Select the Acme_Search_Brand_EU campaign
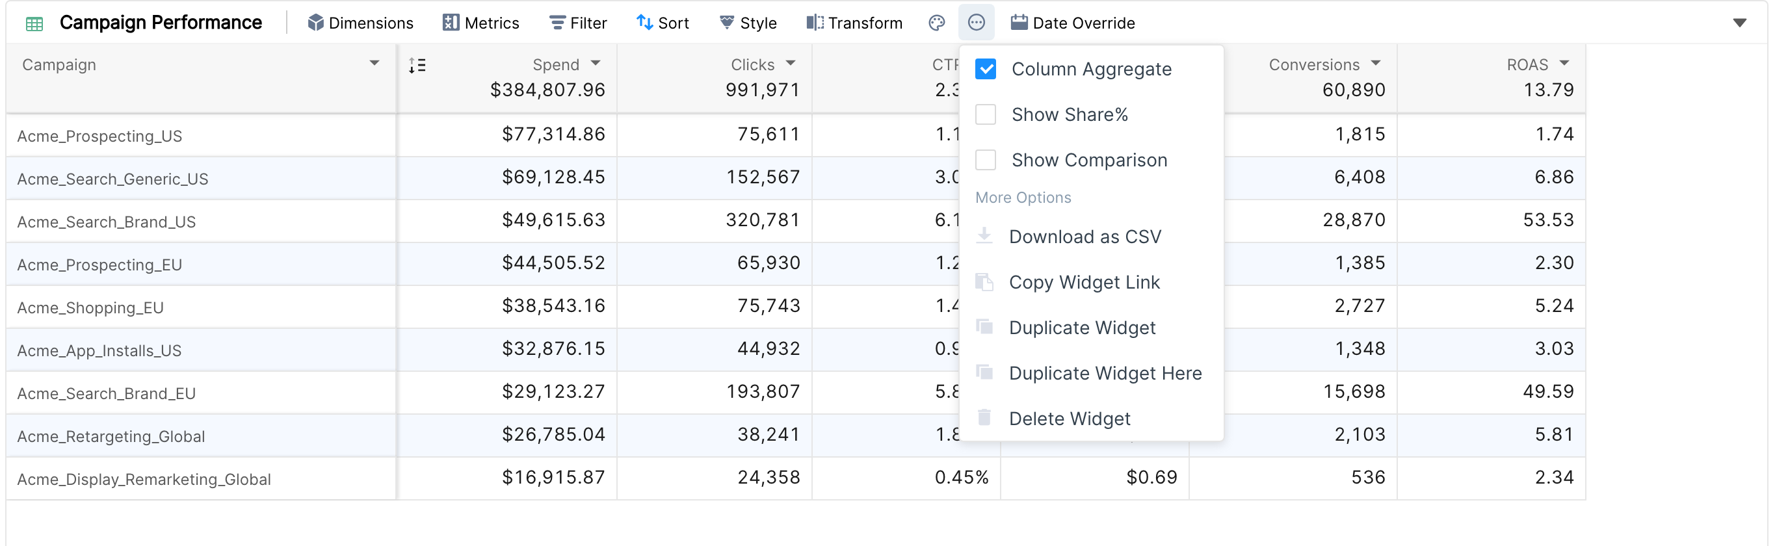Screen dimensions: 1788x546 pyautogui.click(x=106, y=393)
